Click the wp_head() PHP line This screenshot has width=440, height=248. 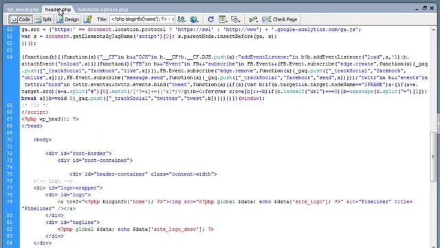[x=50, y=119]
